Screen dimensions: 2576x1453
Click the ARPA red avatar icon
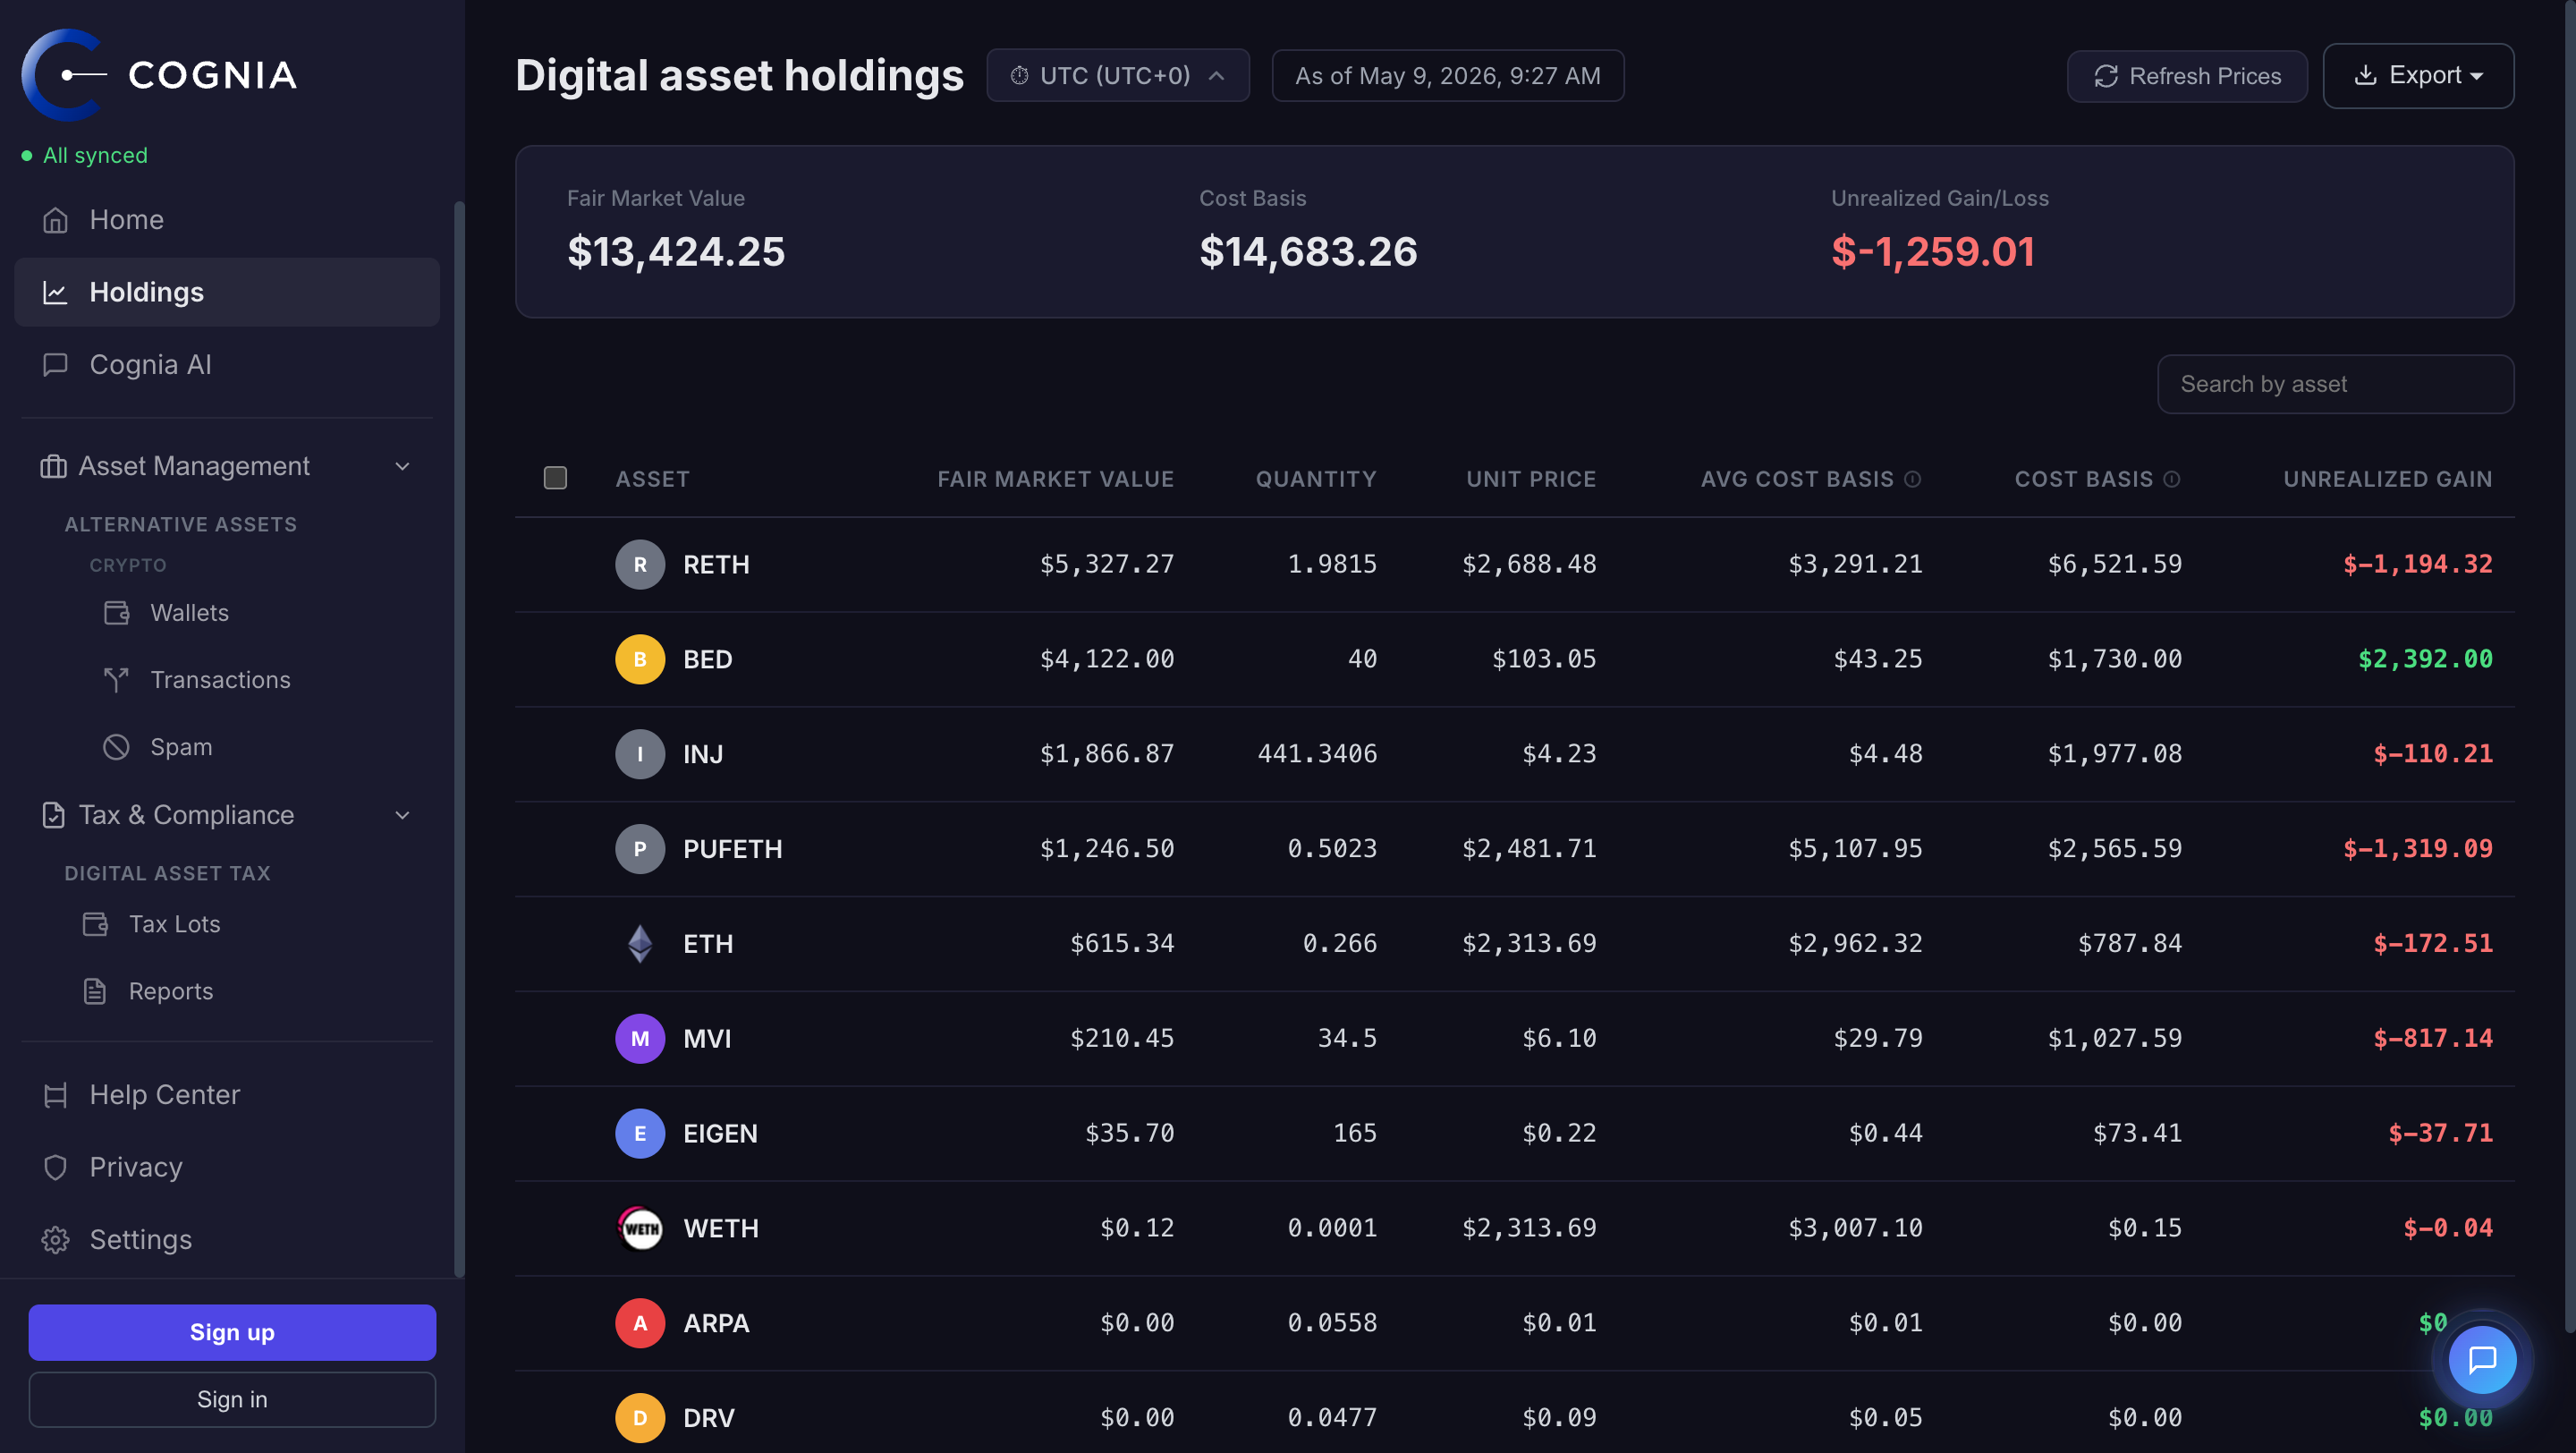point(640,1323)
